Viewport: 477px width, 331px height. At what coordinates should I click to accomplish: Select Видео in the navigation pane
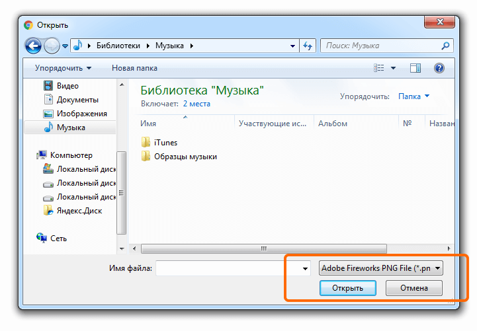[67, 86]
